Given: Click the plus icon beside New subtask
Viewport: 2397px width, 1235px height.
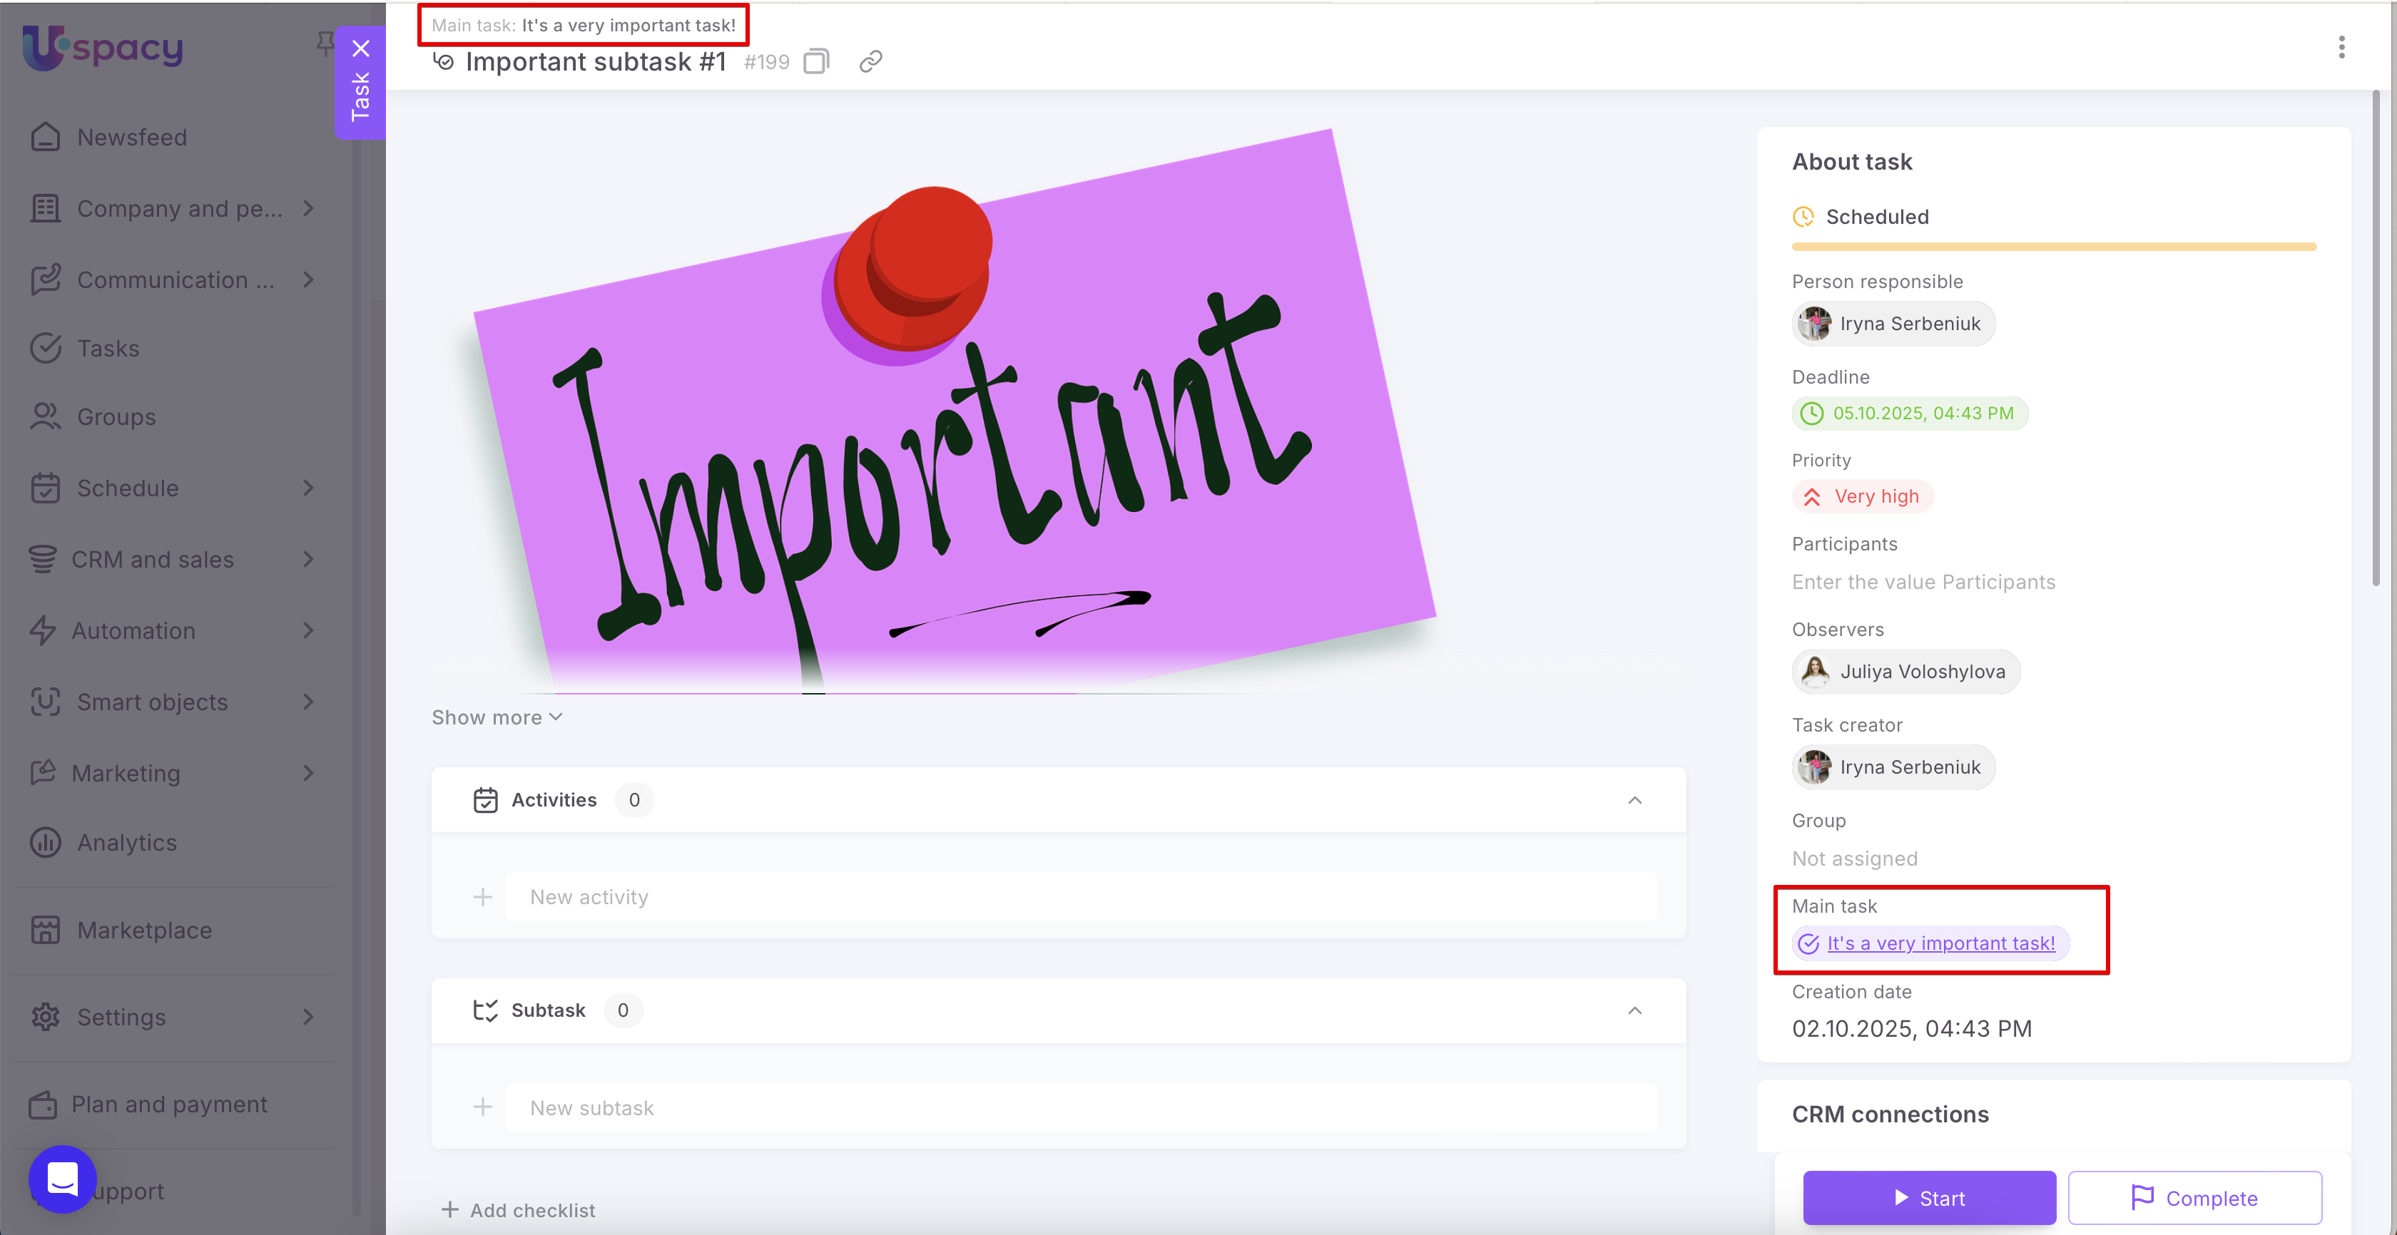Looking at the screenshot, I should tap(482, 1107).
